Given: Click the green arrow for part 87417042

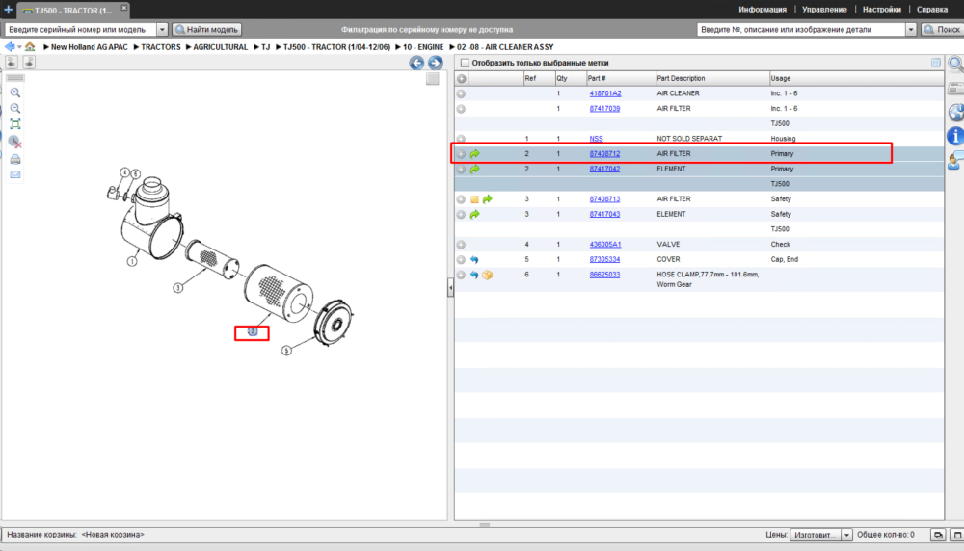Looking at the screenshot, I should [474, 169].
